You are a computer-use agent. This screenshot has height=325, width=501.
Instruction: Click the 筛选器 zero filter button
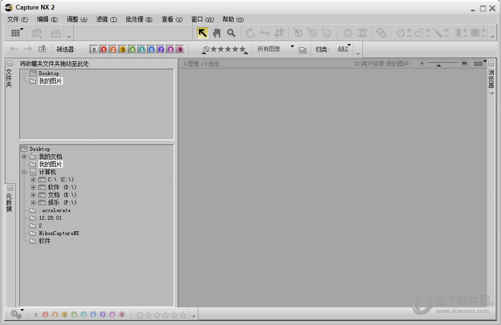(94, 49)
